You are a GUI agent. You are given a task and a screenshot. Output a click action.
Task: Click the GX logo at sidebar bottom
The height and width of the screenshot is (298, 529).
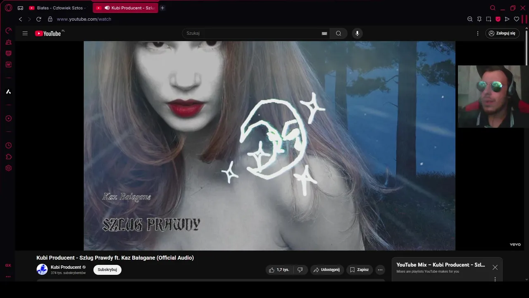8,265
